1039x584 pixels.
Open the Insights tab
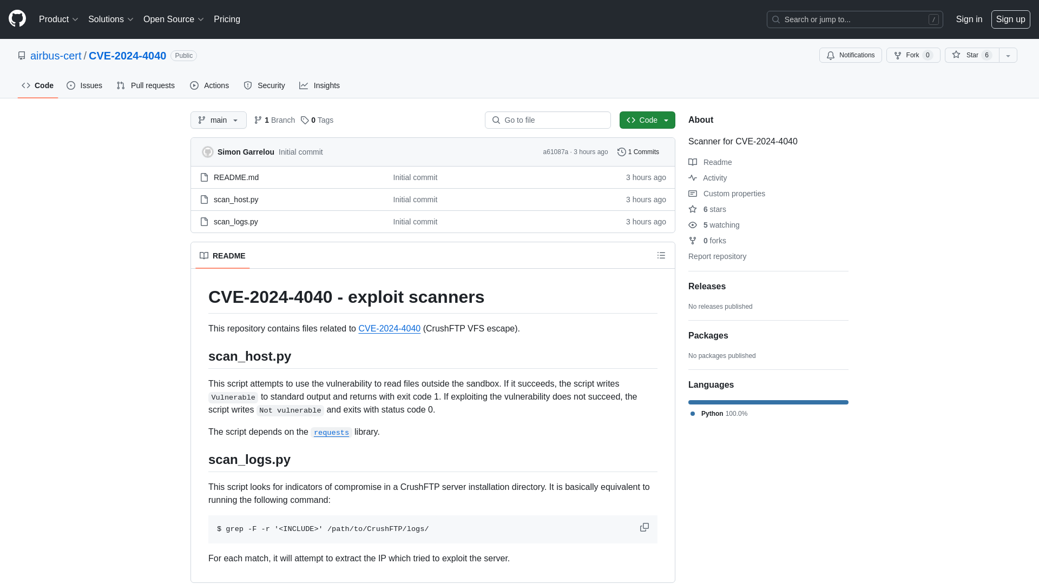(x=320, y=85)
